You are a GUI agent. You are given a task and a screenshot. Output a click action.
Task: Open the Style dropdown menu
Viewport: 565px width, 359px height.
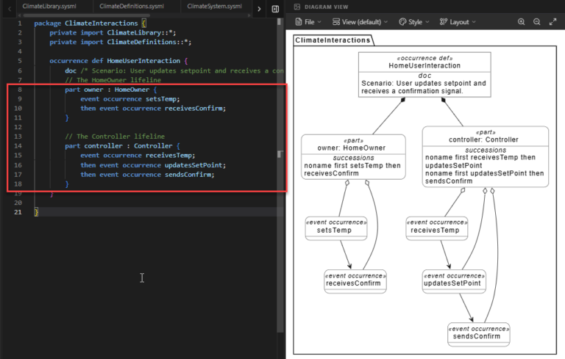414,22
